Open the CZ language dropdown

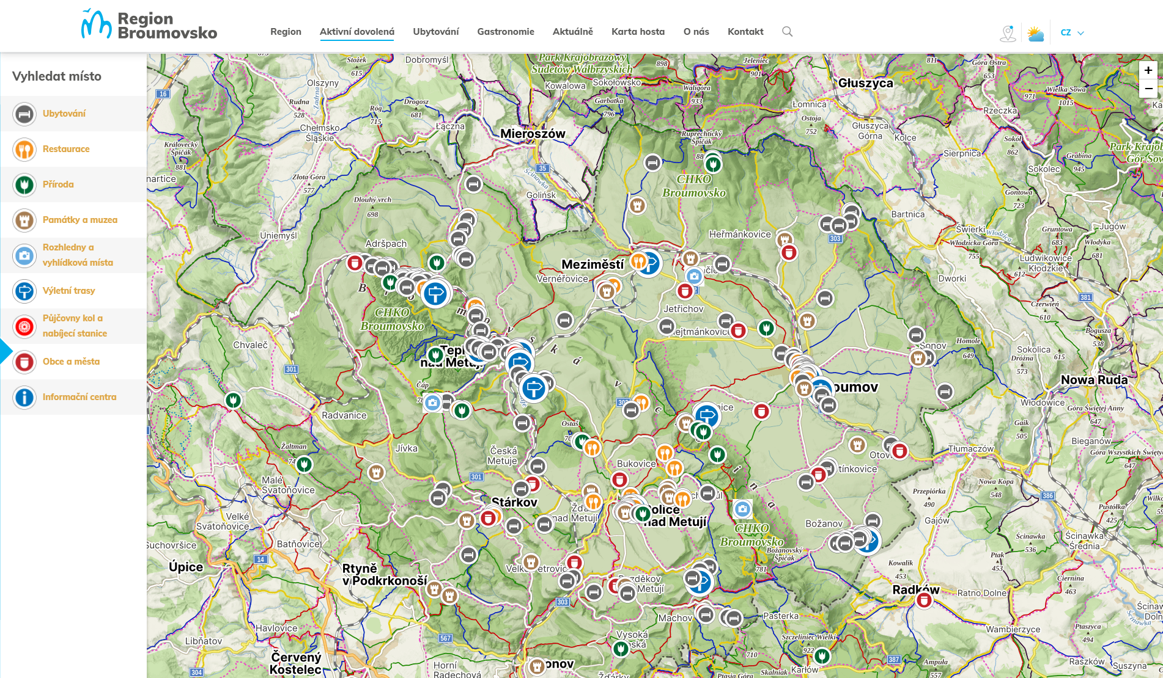coord(1072,33)
